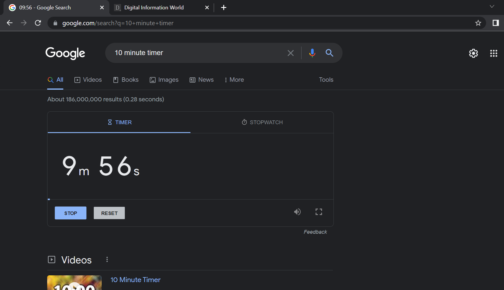
Task: Play the 10 Minute Timer video thumbnail
Action: coord(74,283)
